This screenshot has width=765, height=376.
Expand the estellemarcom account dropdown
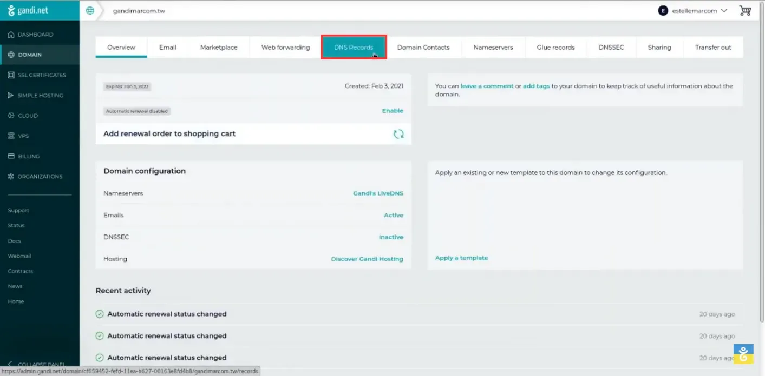(x=724, y=11)
